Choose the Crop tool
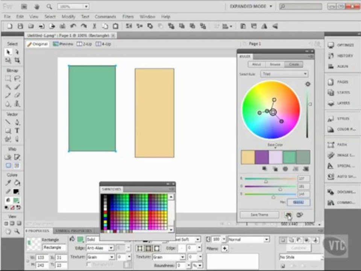Screen dimensions: 361x271 click(x=17, y=60)
